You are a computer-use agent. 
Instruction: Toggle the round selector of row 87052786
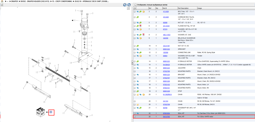pyautogui.click(x=135, y=71)
